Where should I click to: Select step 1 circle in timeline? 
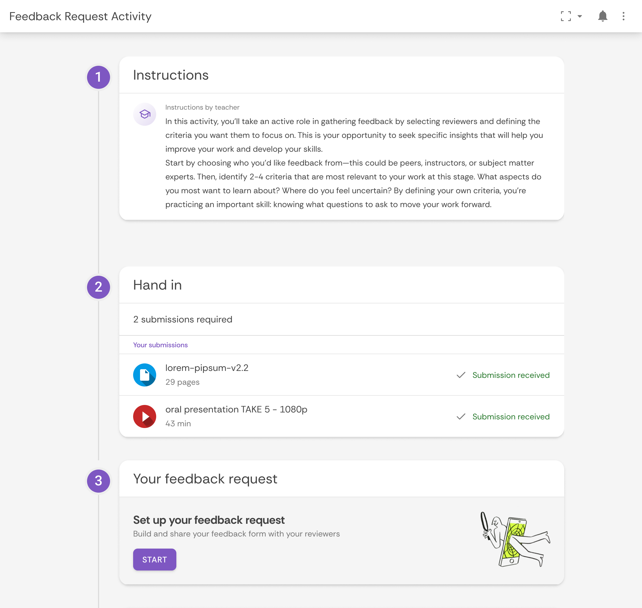99,77
